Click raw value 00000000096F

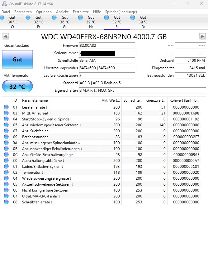click(x=186, y=154)
